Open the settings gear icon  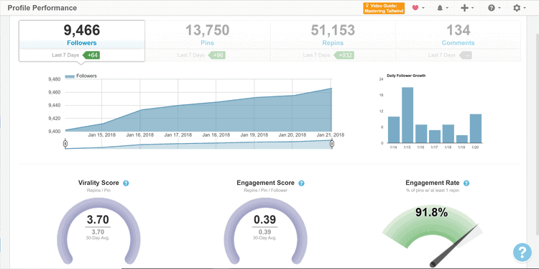point(517,8)
